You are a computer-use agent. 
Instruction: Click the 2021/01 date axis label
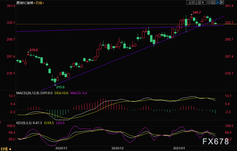(179, 148)
